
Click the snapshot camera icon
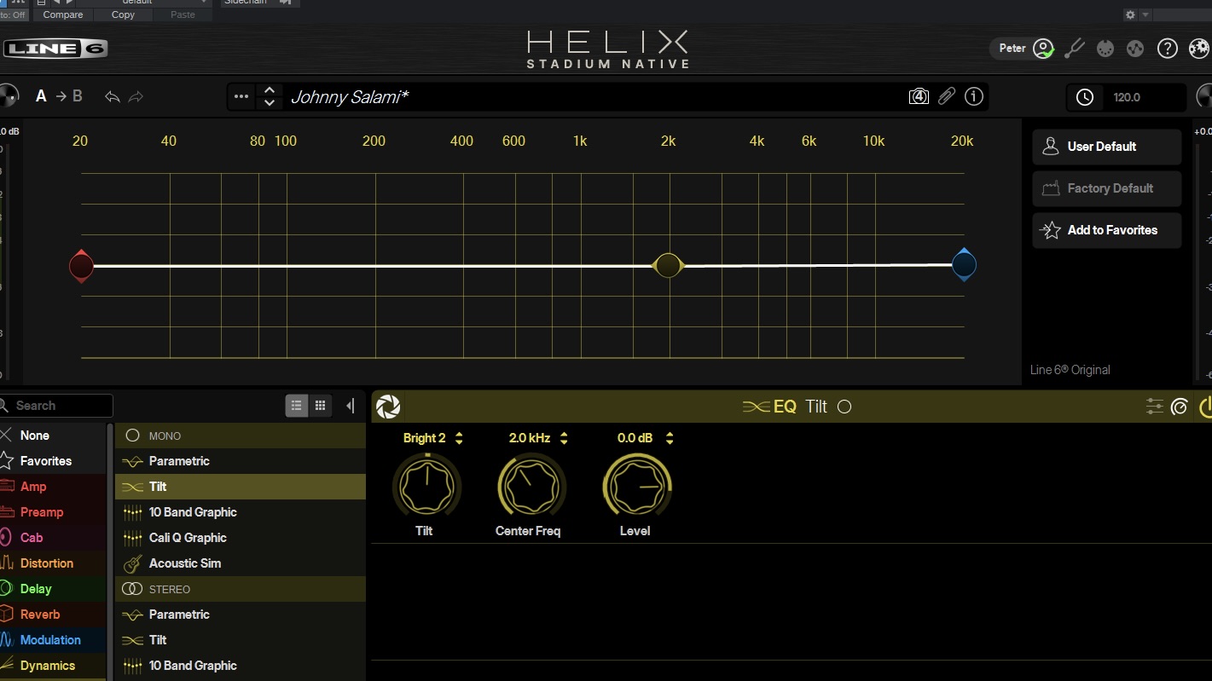coord(919,96)
